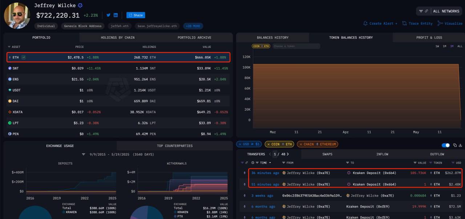Switch to Top Counterparties tab

click(x=175, y=146)
